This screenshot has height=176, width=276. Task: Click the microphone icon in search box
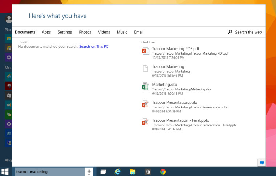tap(89, 172)
